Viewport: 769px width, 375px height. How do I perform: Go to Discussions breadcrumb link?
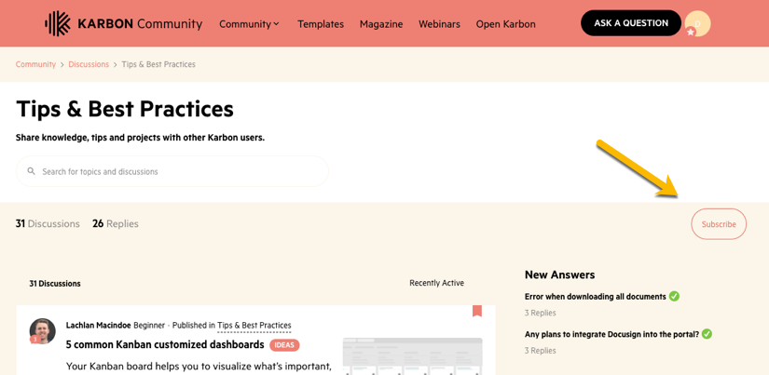point(89,64)
